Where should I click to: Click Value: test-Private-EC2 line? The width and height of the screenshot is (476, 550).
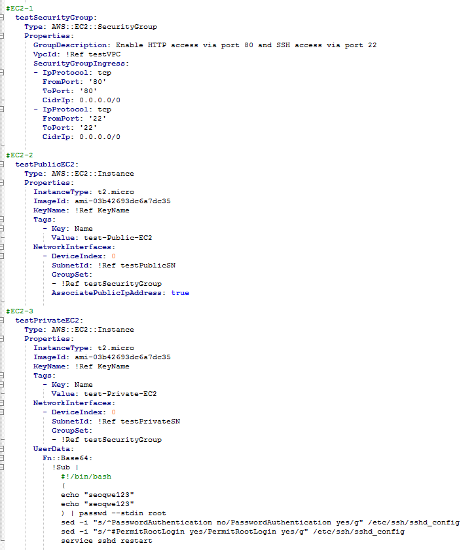(104, 393)
